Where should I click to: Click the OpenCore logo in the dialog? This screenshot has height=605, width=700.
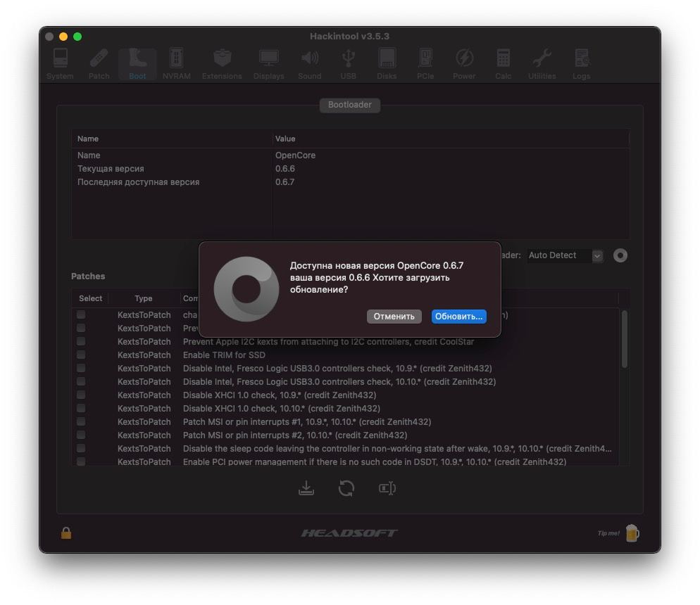tap(246, 289)
